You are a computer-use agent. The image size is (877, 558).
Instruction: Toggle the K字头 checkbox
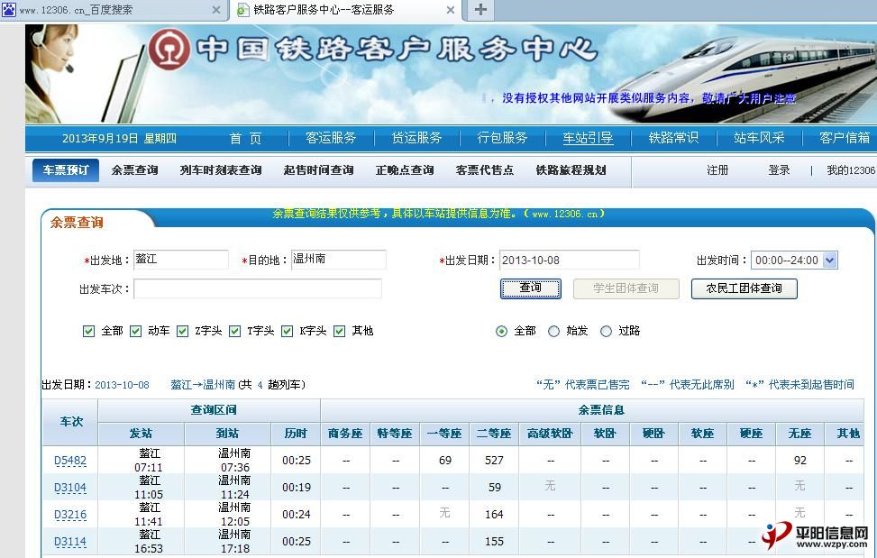click(287, 331)
